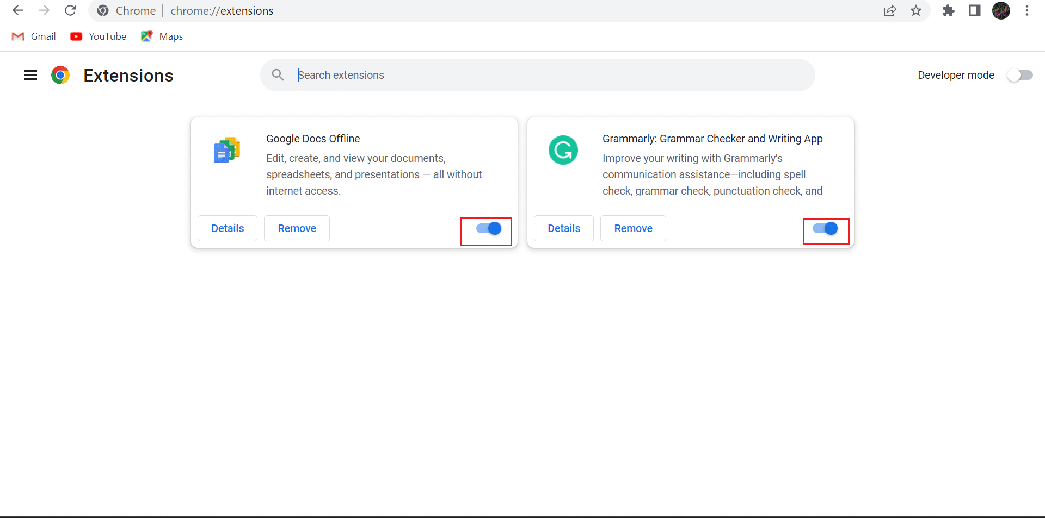Viewport: 1045px width, 518px height.
Task: Click the search magnifier icon
Action: pyautogui.click(x=278, y=75)
